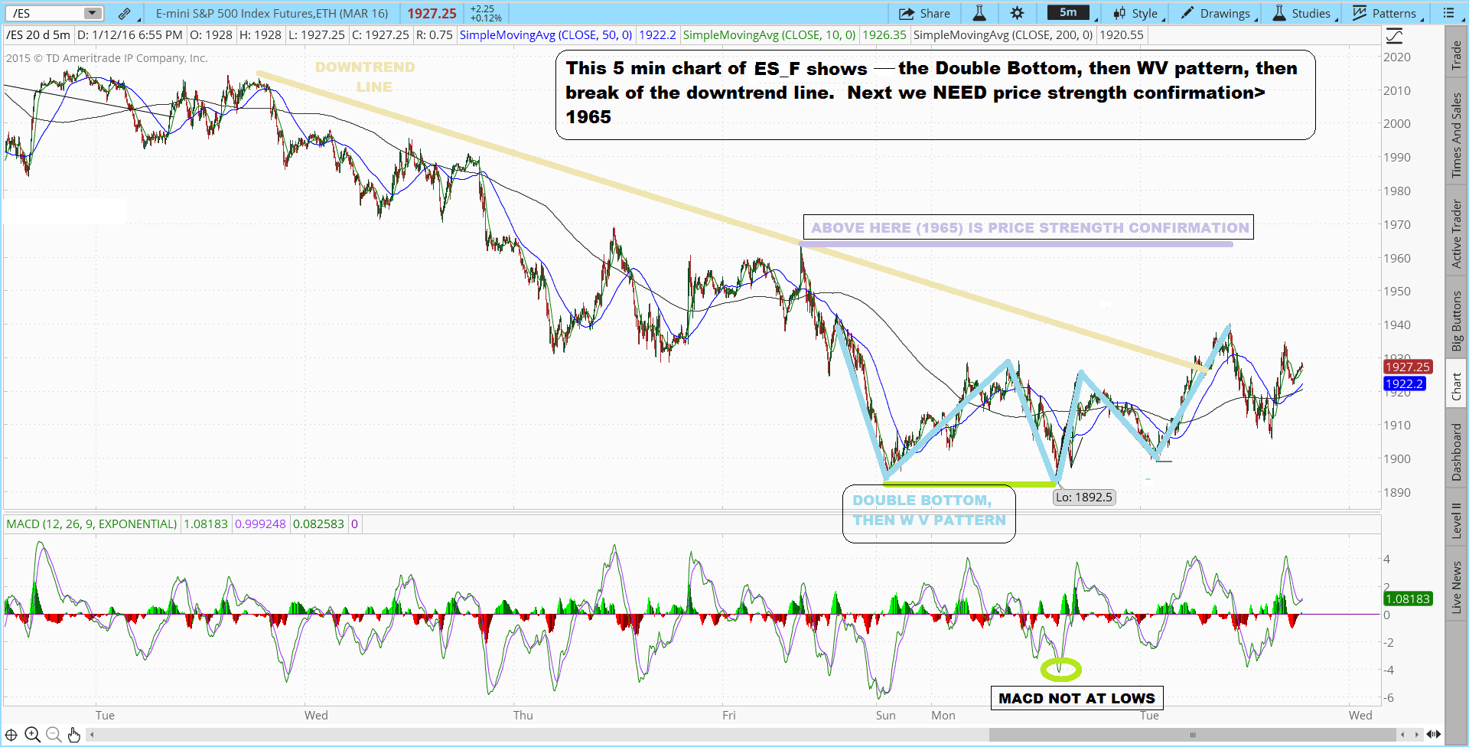1469x747 pixels.
Task: Click the 0.082583 MACD diff value
Action: tap(318, 524)
